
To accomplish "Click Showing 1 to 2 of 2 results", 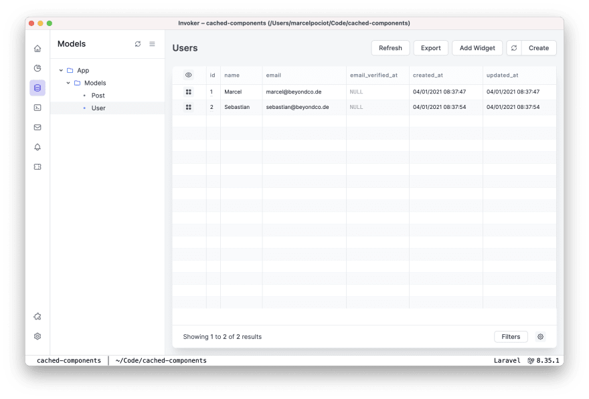I will (x=222, y=337).
